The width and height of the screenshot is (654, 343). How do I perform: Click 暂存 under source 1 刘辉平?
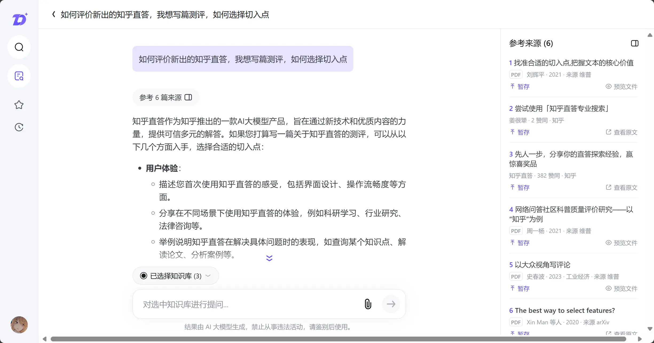pyautogui.click(x=520, y=87)
